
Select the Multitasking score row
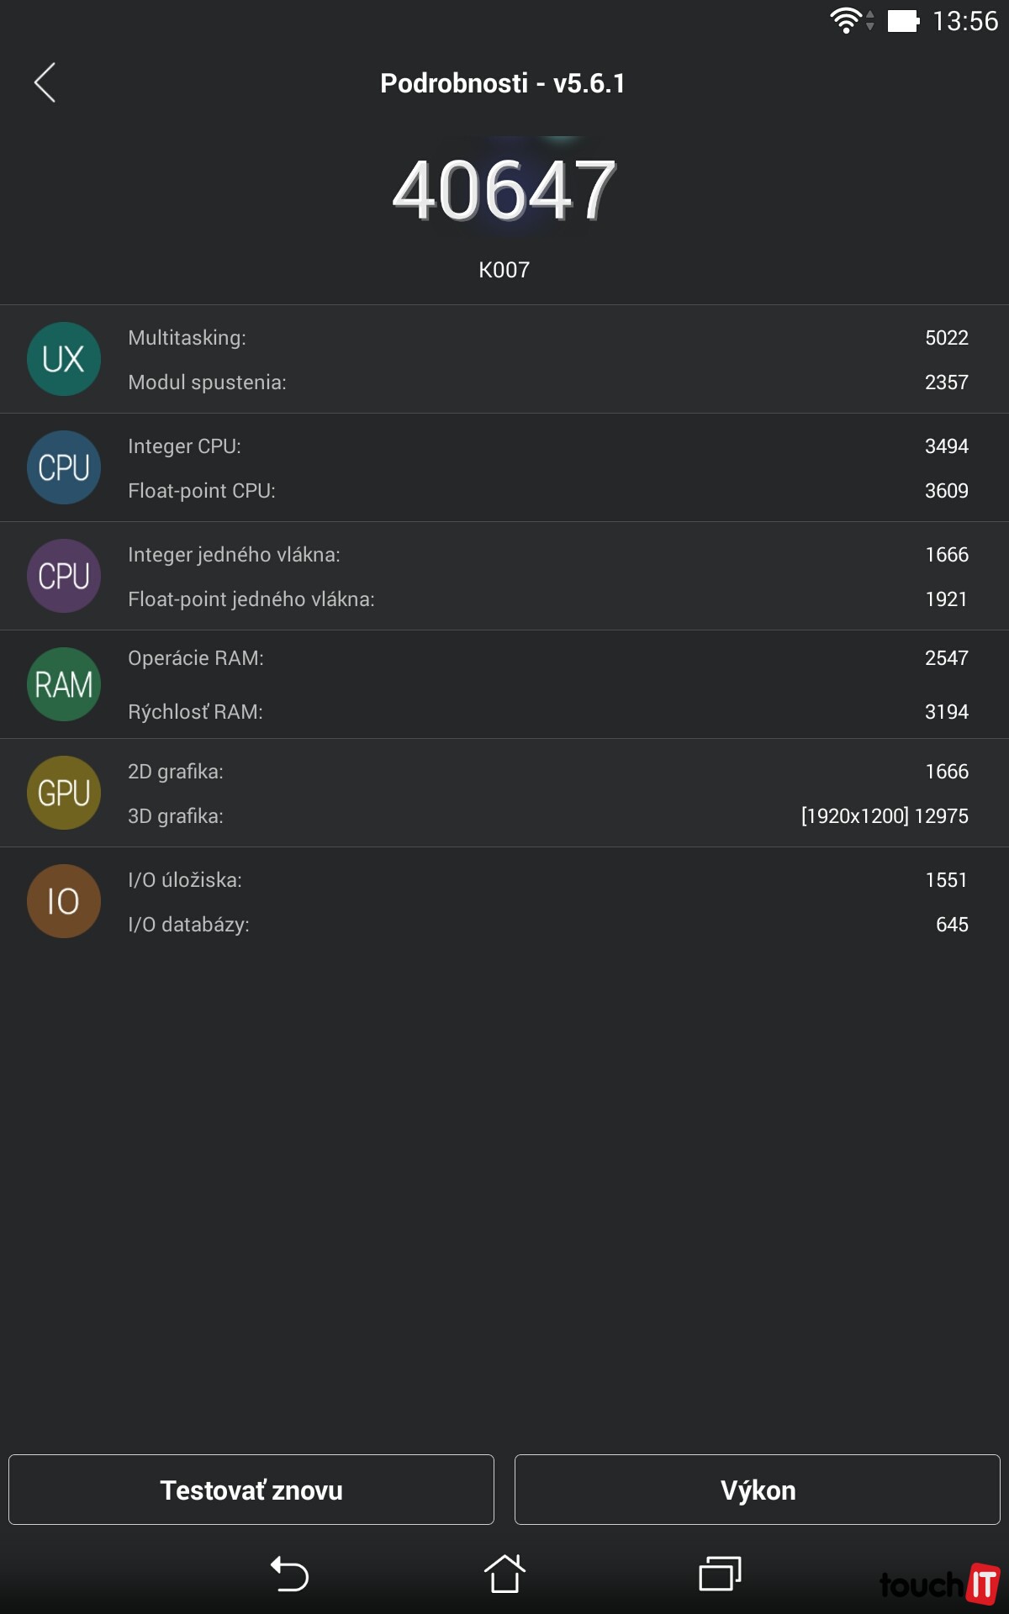click(547, 338)
